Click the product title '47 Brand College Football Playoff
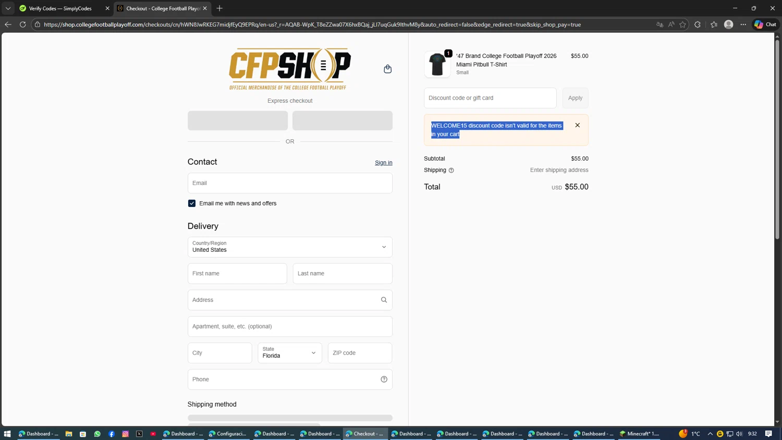This screenshot has height=440, width=782. pyautogui.click(x=506, y=60)
